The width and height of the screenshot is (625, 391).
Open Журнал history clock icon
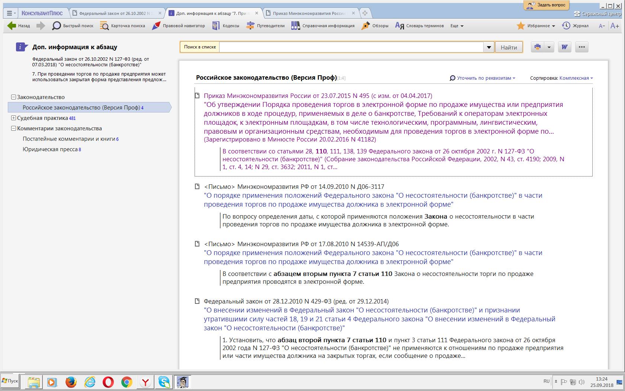pos(575,26)
